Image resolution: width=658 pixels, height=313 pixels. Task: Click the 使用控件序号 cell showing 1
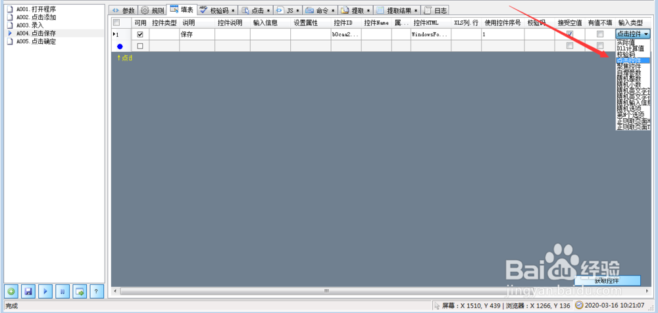pyautogui.click(x=503, y=35)
